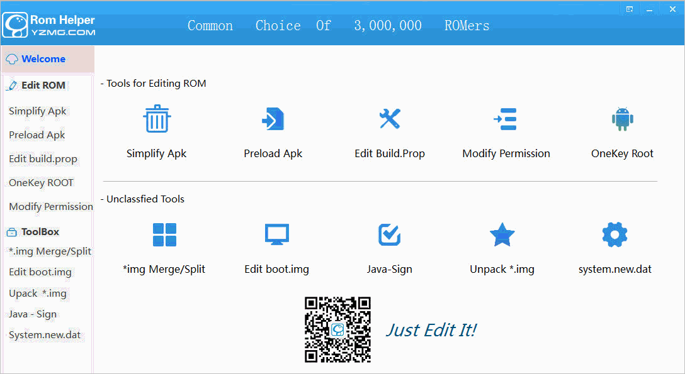The image size is (685, 374).
Task: Open the Preload Apk file-import icon
Action: click(273, 119)
